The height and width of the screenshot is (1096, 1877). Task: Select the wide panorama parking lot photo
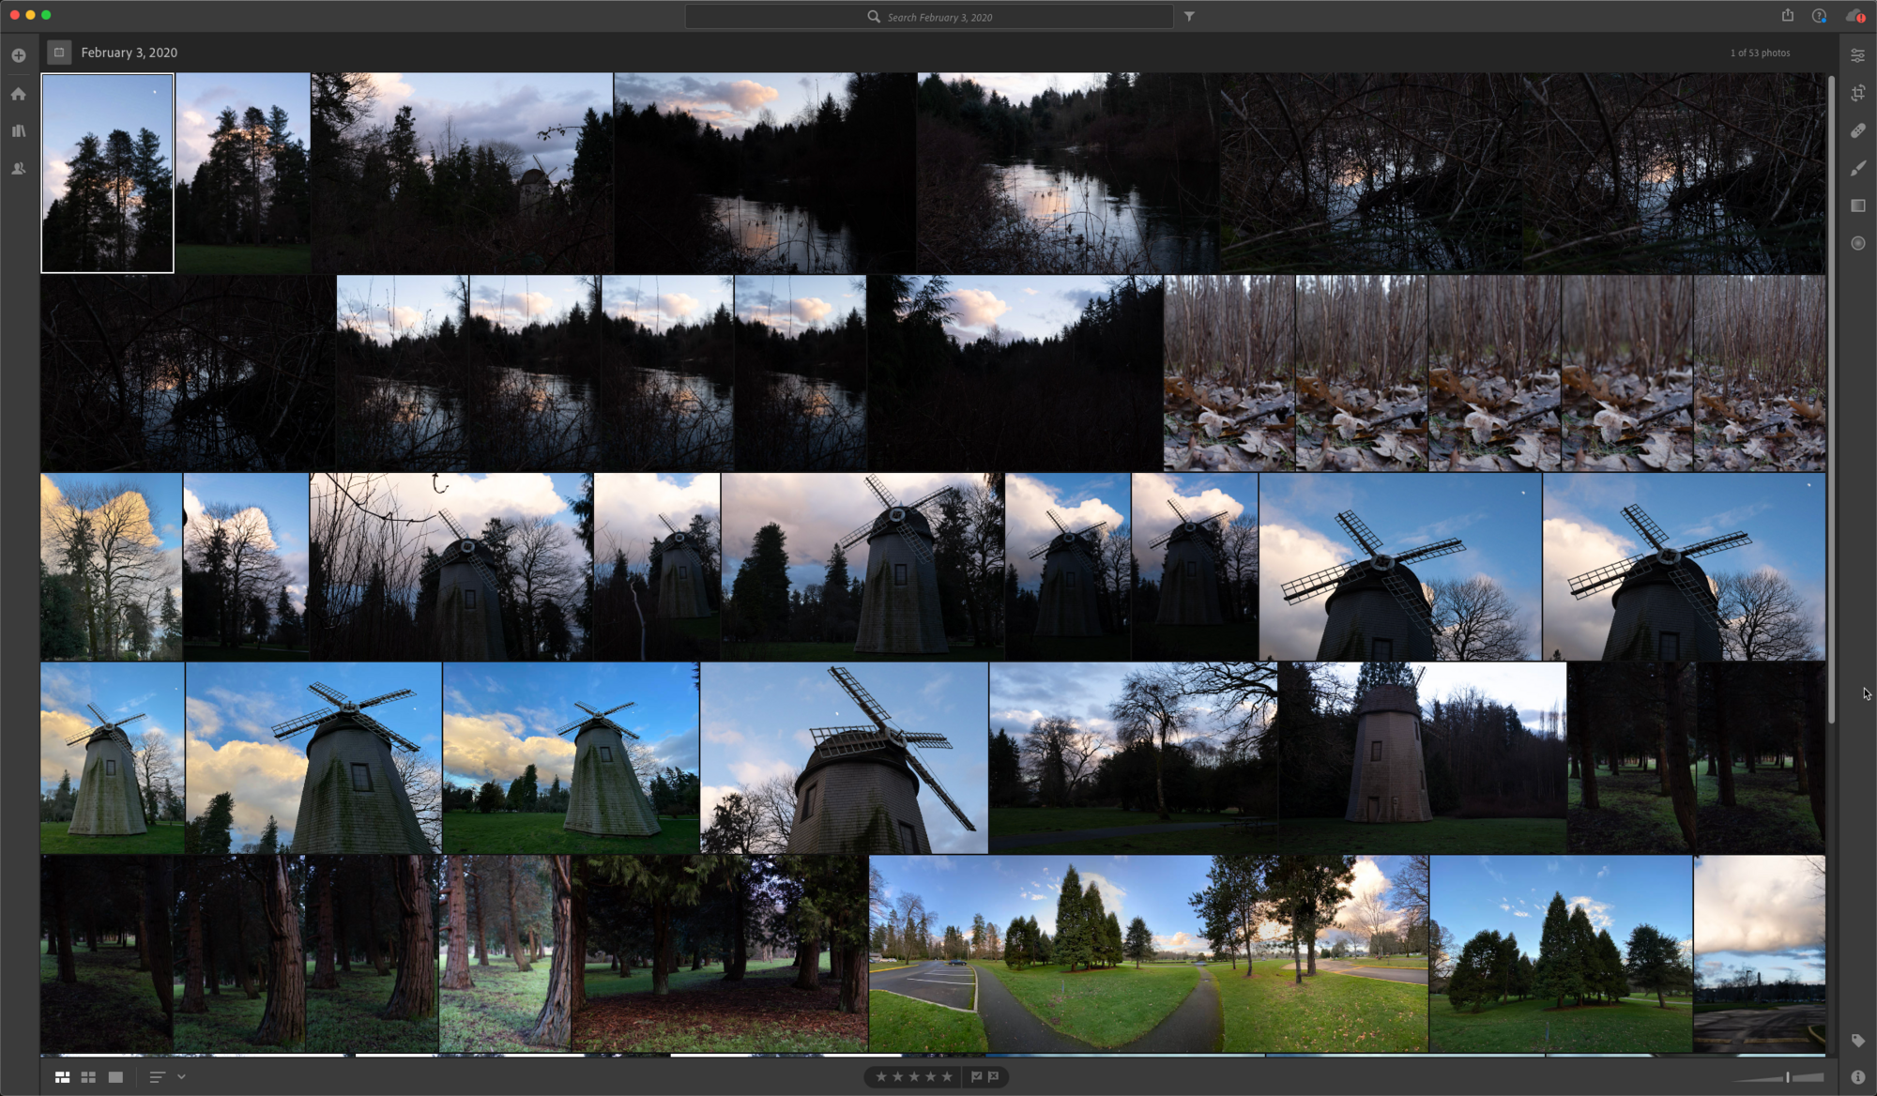(1149, 953)
